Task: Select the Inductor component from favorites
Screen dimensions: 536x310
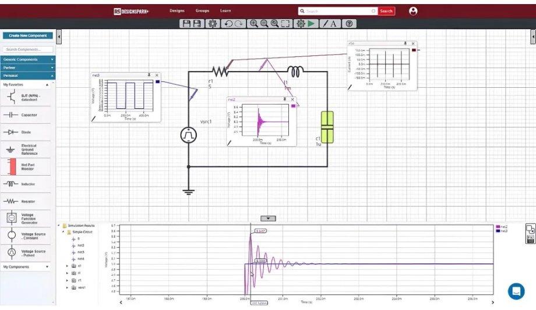Action: pos(26,184)
